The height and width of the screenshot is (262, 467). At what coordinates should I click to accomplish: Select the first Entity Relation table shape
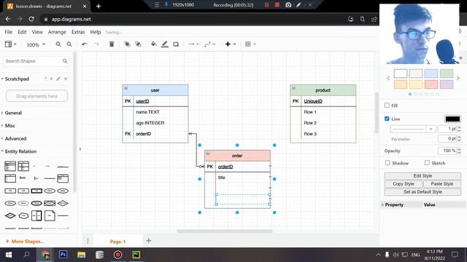tap(10, 166)
